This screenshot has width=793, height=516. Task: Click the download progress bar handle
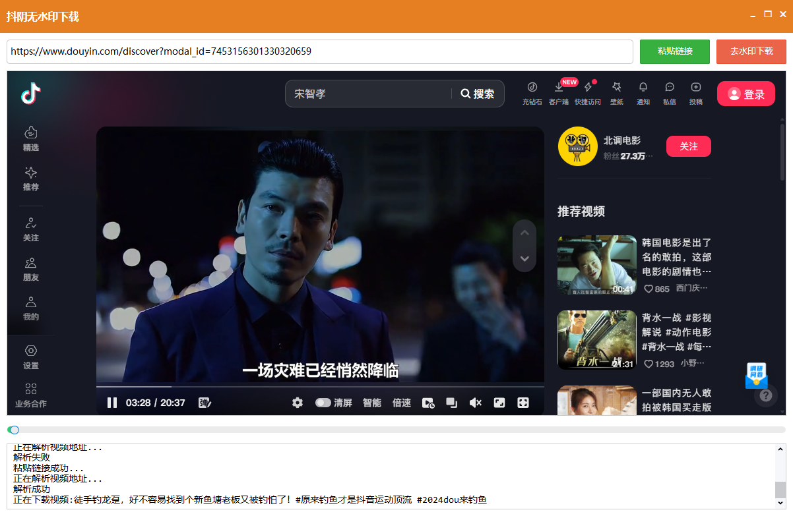click(14, 430)
